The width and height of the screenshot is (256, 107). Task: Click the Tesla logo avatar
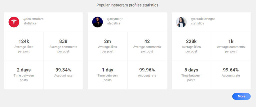tap(14, 22)
